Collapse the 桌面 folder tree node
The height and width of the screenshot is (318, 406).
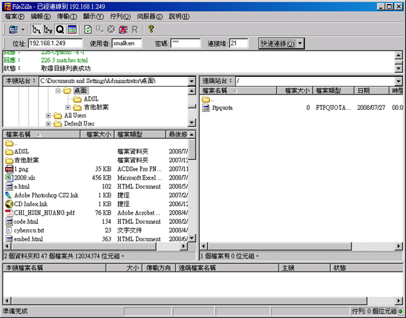coord(58,90)
